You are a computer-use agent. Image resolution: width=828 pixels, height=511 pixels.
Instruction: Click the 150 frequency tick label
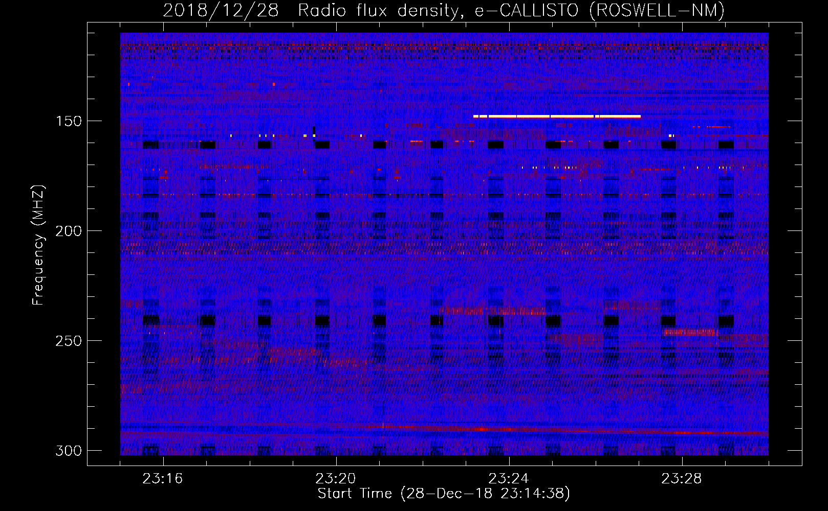[68, 121]
